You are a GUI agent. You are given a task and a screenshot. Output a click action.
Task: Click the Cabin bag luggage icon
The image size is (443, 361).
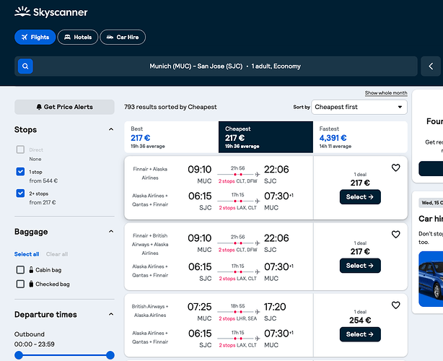pyautogui.click(x=31, y=270)
